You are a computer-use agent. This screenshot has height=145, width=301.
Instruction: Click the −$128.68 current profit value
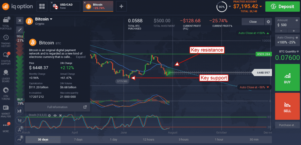click(190, 21)
